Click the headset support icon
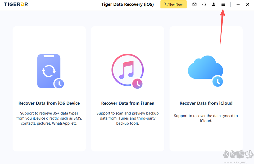 click(204, 4)
